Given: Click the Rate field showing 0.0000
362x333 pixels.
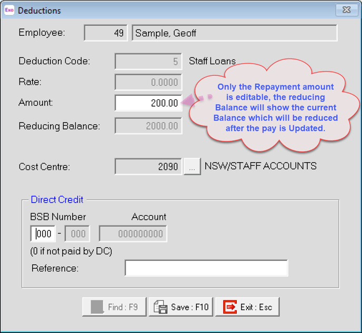Looking at the screenshot, I should pyautogui.click(x=148, y=82).
